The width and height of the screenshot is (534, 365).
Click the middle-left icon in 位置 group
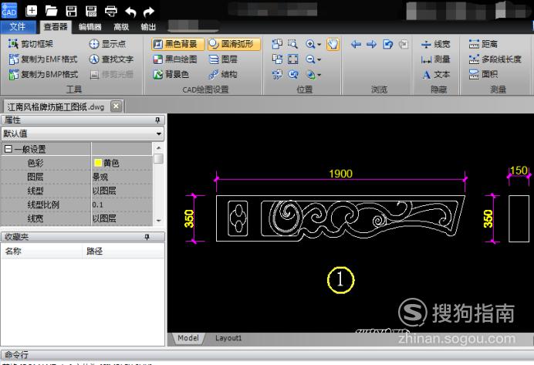277,59
